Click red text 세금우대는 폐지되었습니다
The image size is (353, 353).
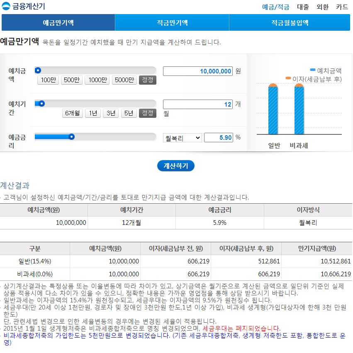click(x=241, y=328)
